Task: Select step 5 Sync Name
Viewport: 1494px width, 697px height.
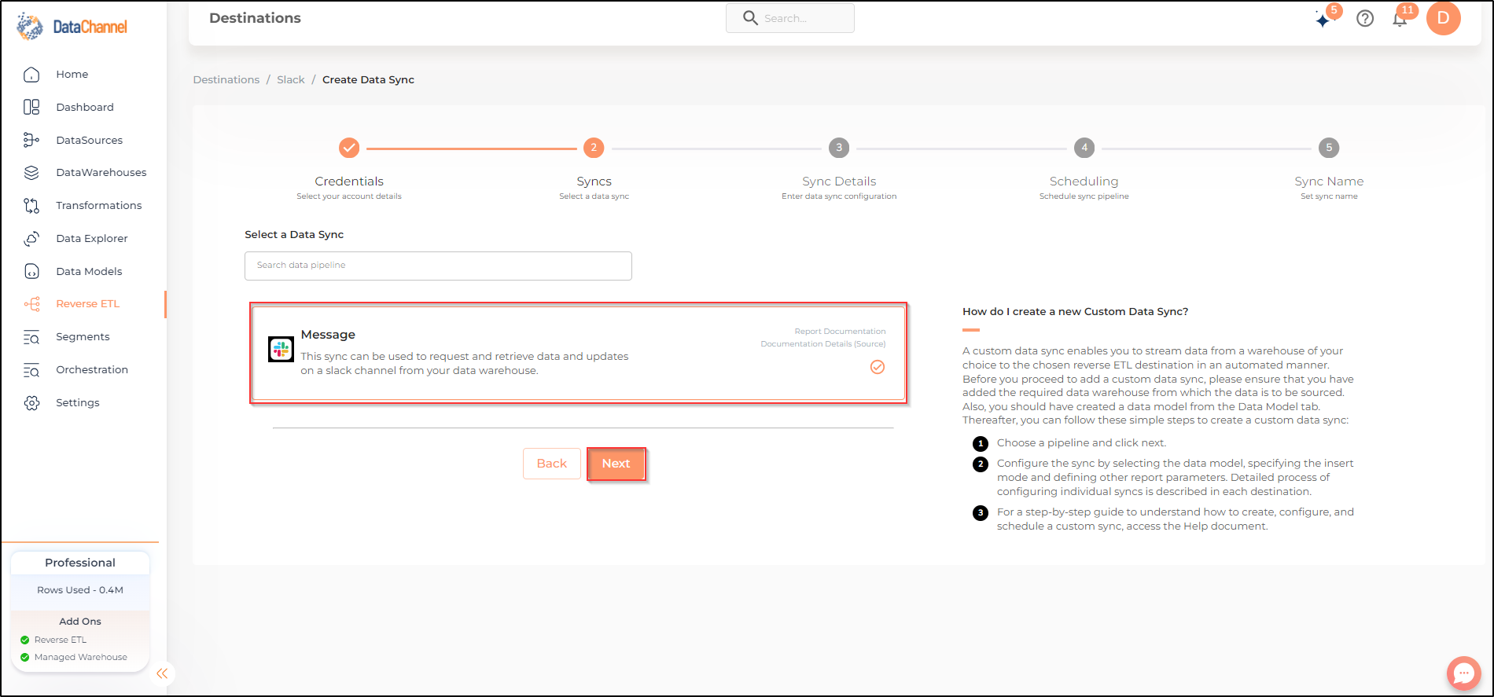Action: click(1329, 148)
